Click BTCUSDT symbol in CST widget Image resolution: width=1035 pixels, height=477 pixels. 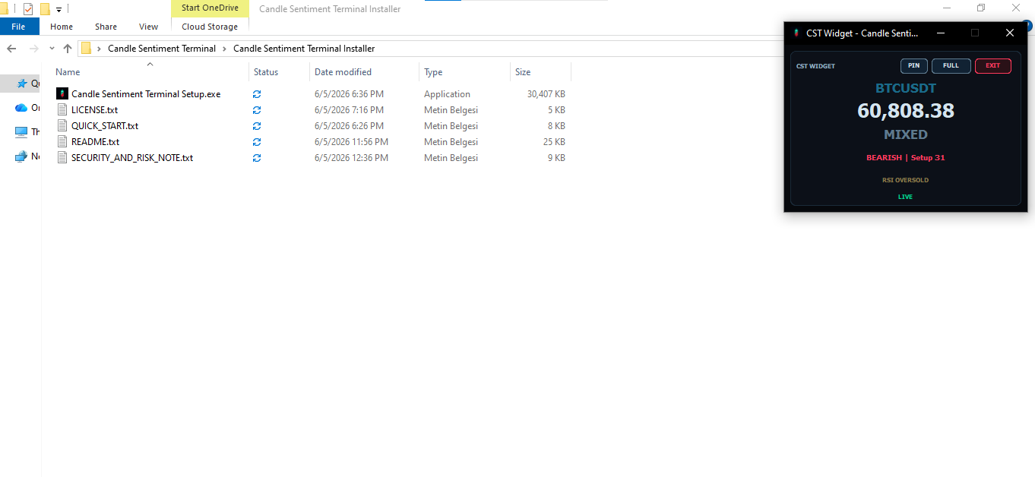point(906,88)
